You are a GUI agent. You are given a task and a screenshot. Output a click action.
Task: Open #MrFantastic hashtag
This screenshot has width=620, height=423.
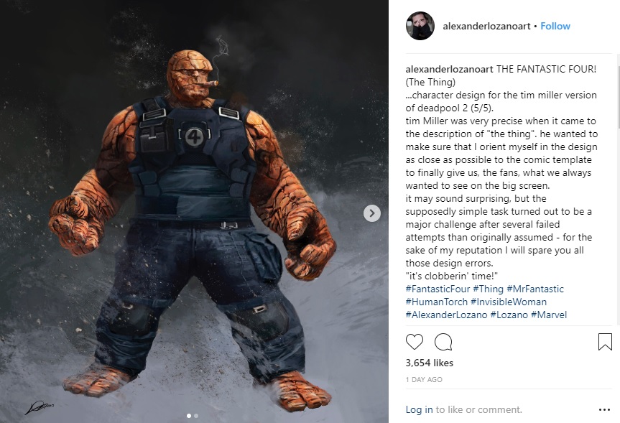pyautogui.click(x=535, y=289)
